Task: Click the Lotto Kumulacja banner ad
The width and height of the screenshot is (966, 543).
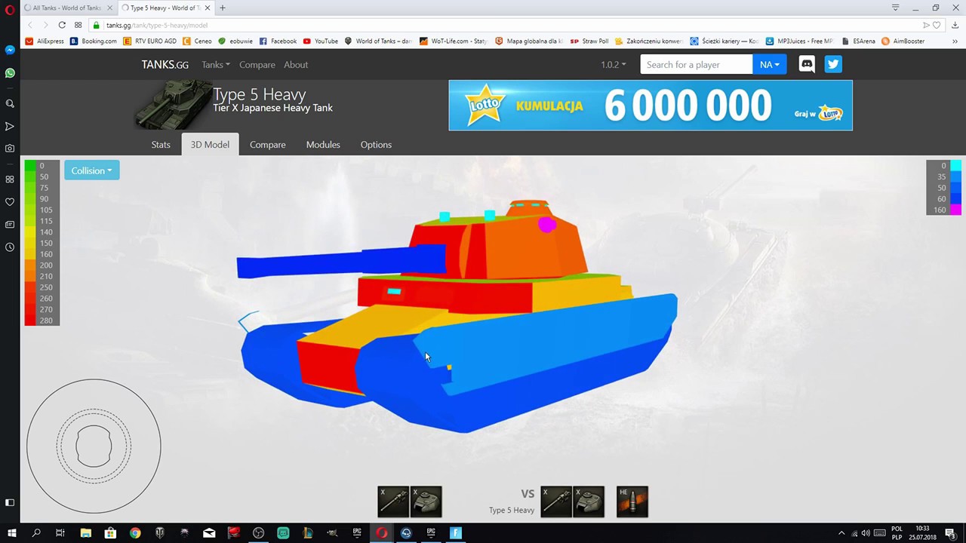Action: [651, 106]
